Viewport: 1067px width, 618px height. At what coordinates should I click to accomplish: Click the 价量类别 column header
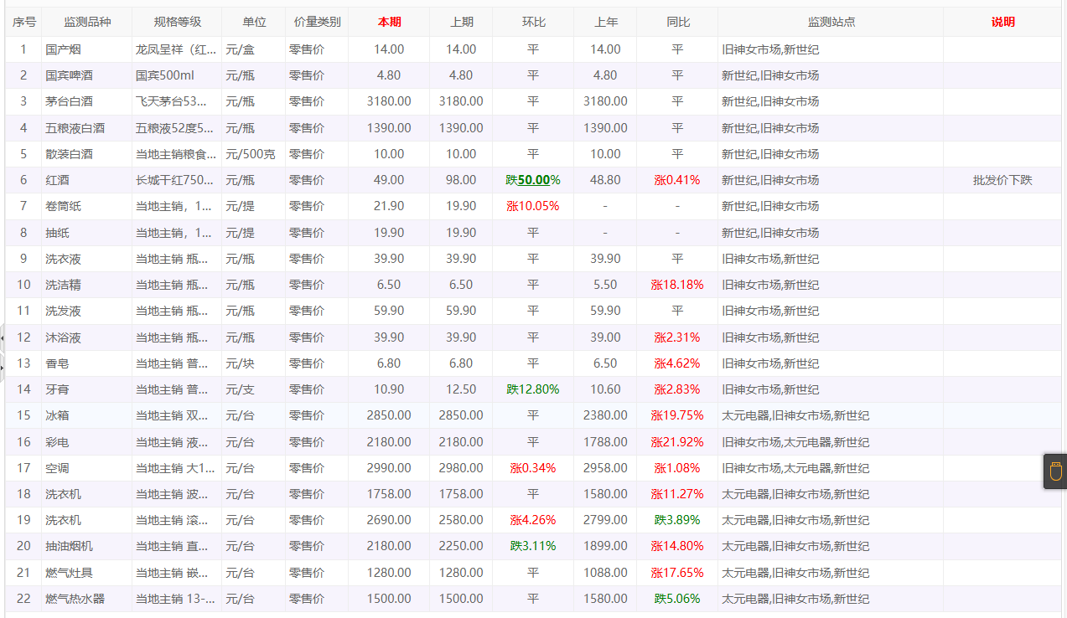pos(317,22)
